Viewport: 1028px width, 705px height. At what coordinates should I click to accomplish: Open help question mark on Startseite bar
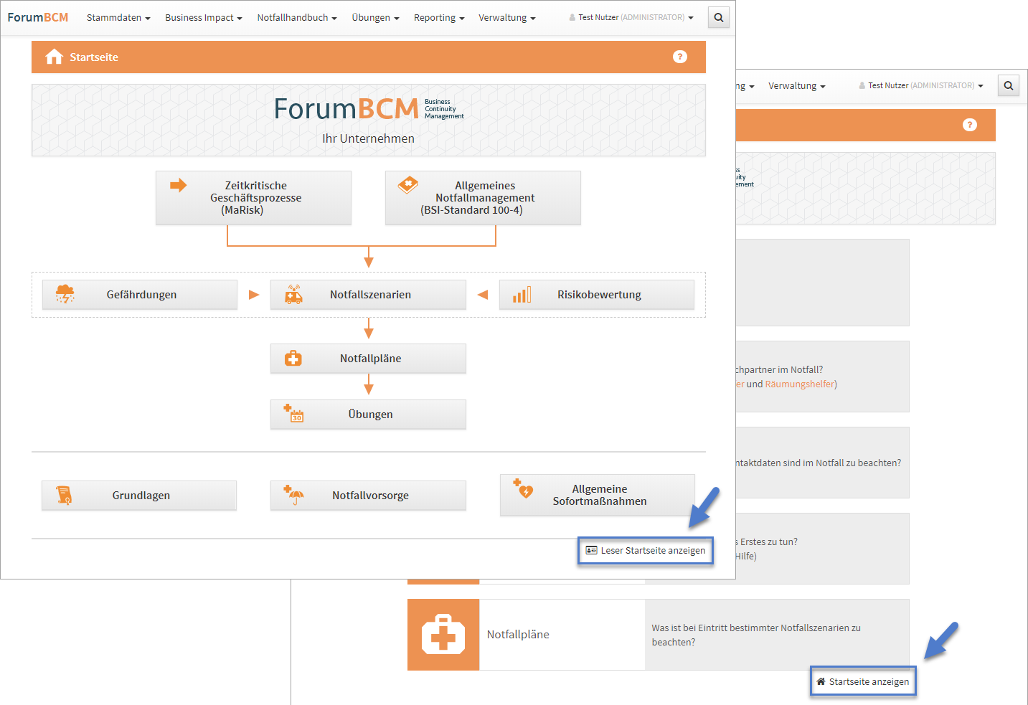[x=680, y=57]
